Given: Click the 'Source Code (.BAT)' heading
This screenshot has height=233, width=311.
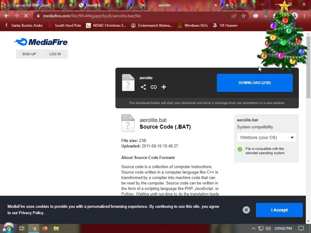Looking at the screenshot, I should click(x=165, y=127).
